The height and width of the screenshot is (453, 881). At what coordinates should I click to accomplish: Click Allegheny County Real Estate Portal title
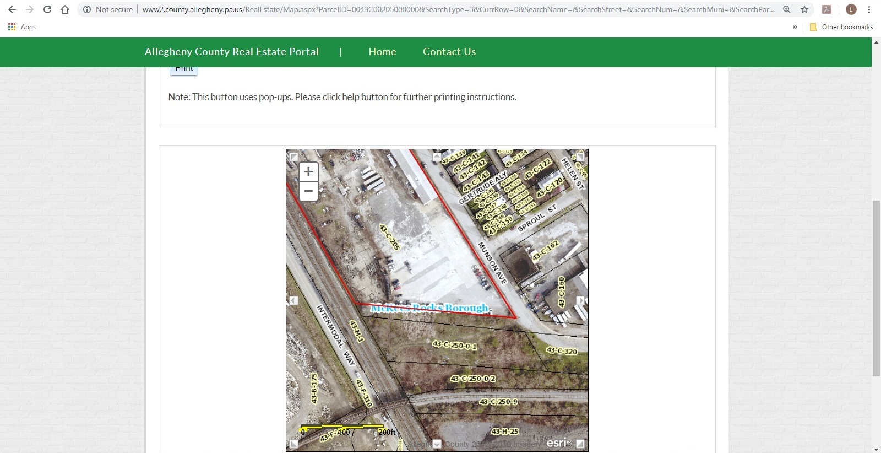tap(232, 52)
